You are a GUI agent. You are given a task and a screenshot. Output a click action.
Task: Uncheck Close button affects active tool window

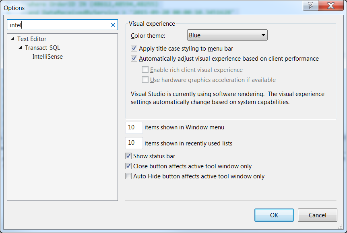click(128, 166)
